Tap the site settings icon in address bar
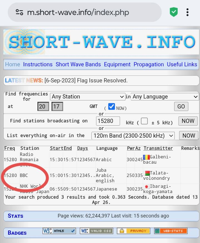200x243 pixels. tap(19, 12)
